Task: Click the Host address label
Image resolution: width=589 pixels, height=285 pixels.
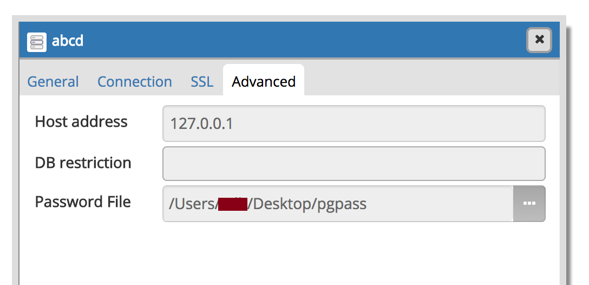Action: [x=81, y=122]
